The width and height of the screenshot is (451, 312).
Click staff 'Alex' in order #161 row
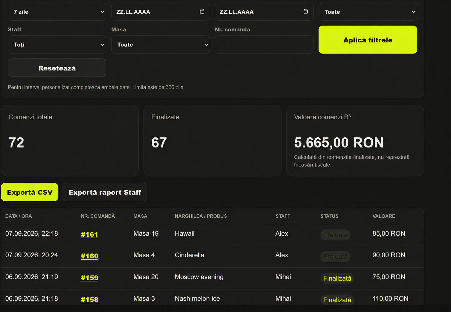[282, 234]
